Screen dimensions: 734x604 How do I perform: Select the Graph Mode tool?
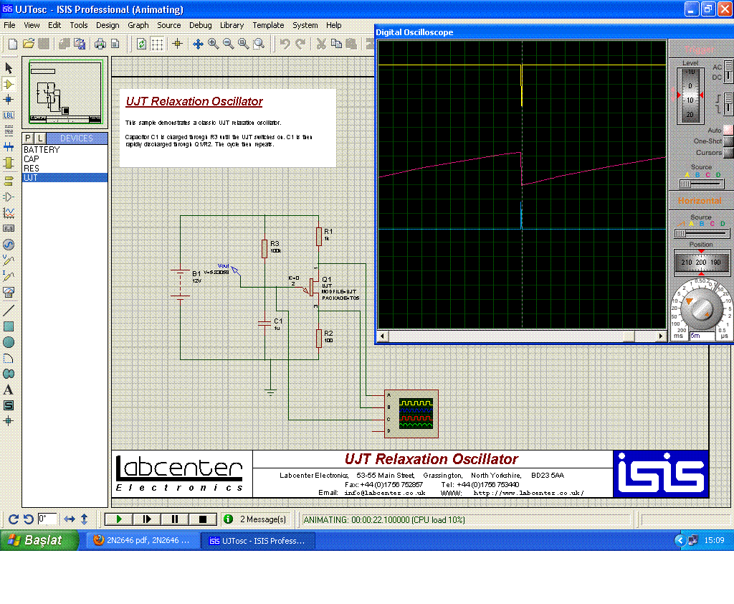[9, 213]
